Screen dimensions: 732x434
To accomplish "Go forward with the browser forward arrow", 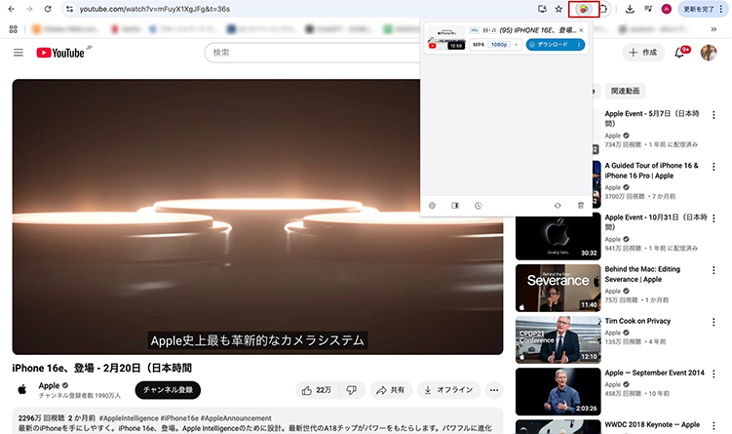I will tap(29, 9).
